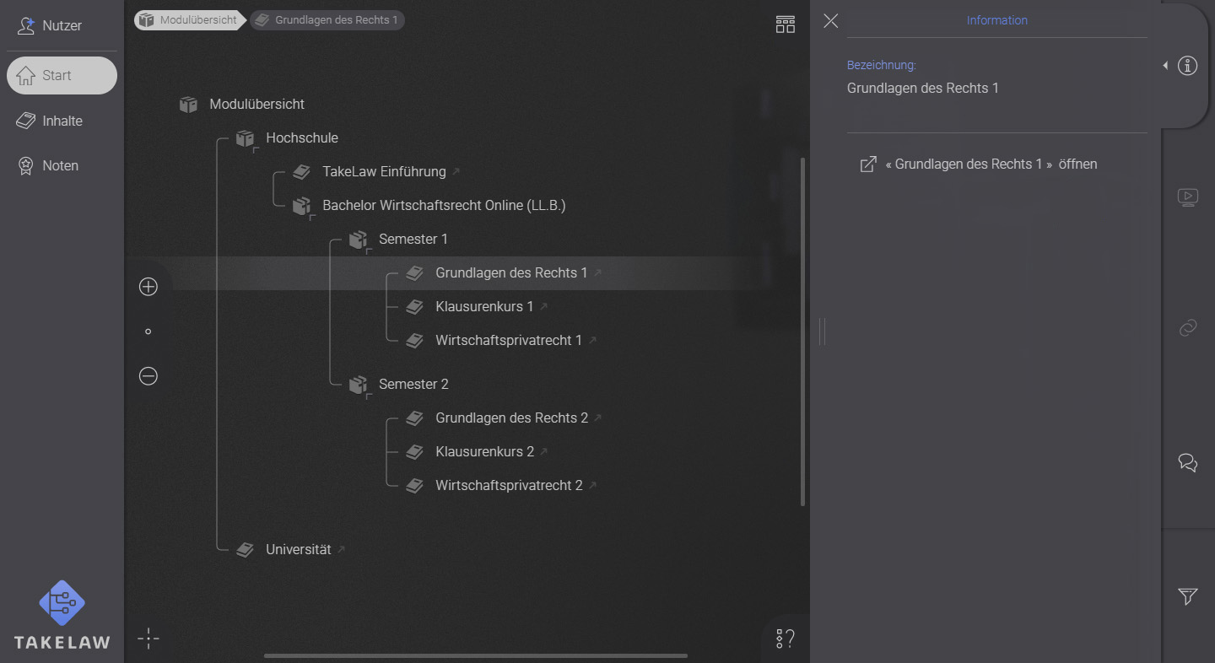Open the chat icon in the sidebar
The width and height of the screenshot is (1215, 663).
point(1188,462)
